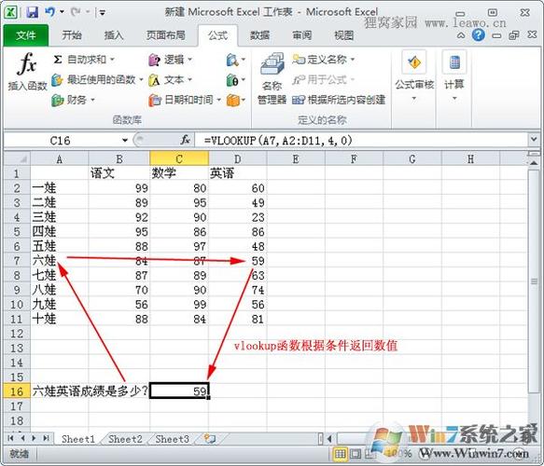
Task: Open Recently Used functions (最近使用的函数)
Action: 97,80
